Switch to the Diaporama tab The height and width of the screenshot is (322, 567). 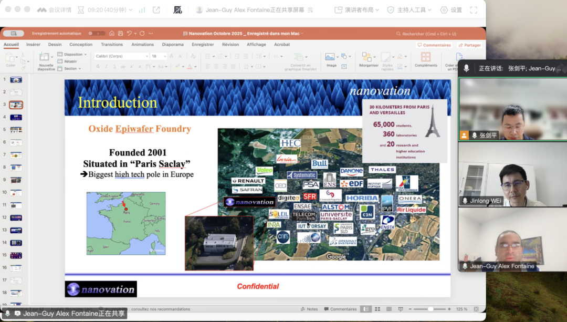tap(173, 45)
